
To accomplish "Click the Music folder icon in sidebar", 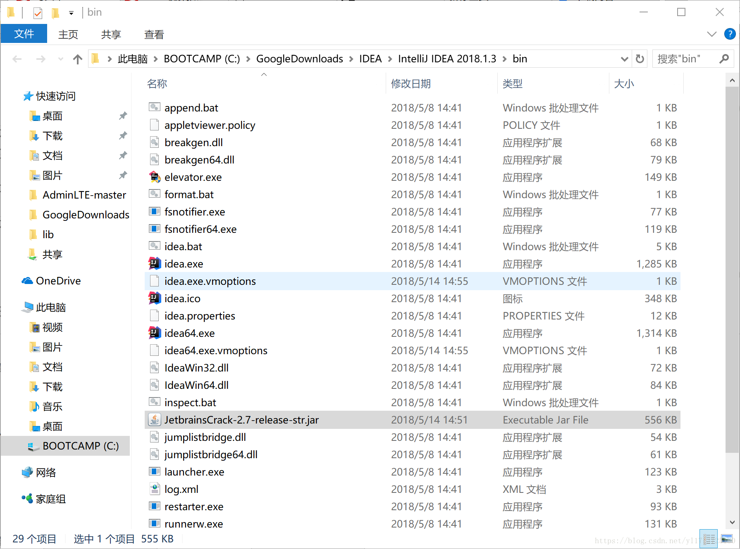I will [34, 407].
